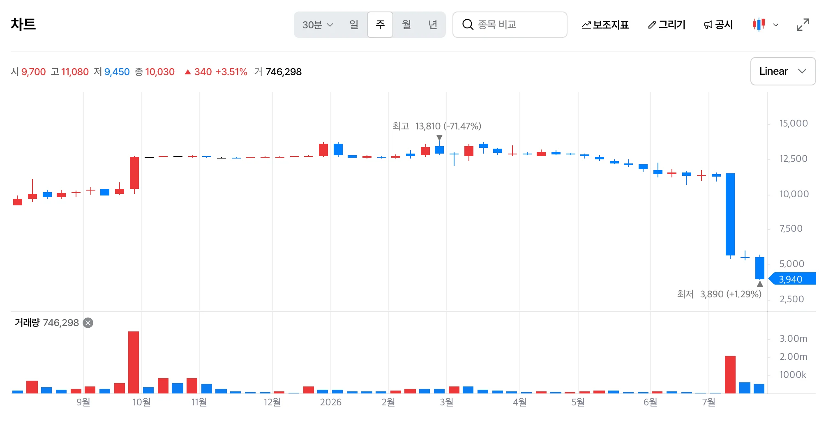The width and height of the screenshot is (826, 423).
Task: Click the 2026 axis label
Action: pos(331,402)
